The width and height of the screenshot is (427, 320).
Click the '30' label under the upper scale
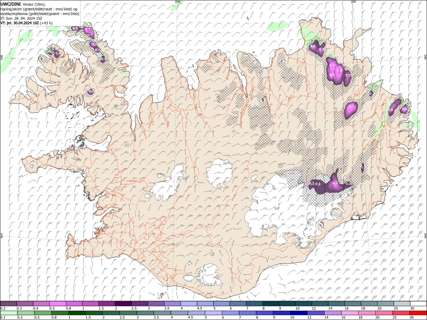(x=412, y=308)
